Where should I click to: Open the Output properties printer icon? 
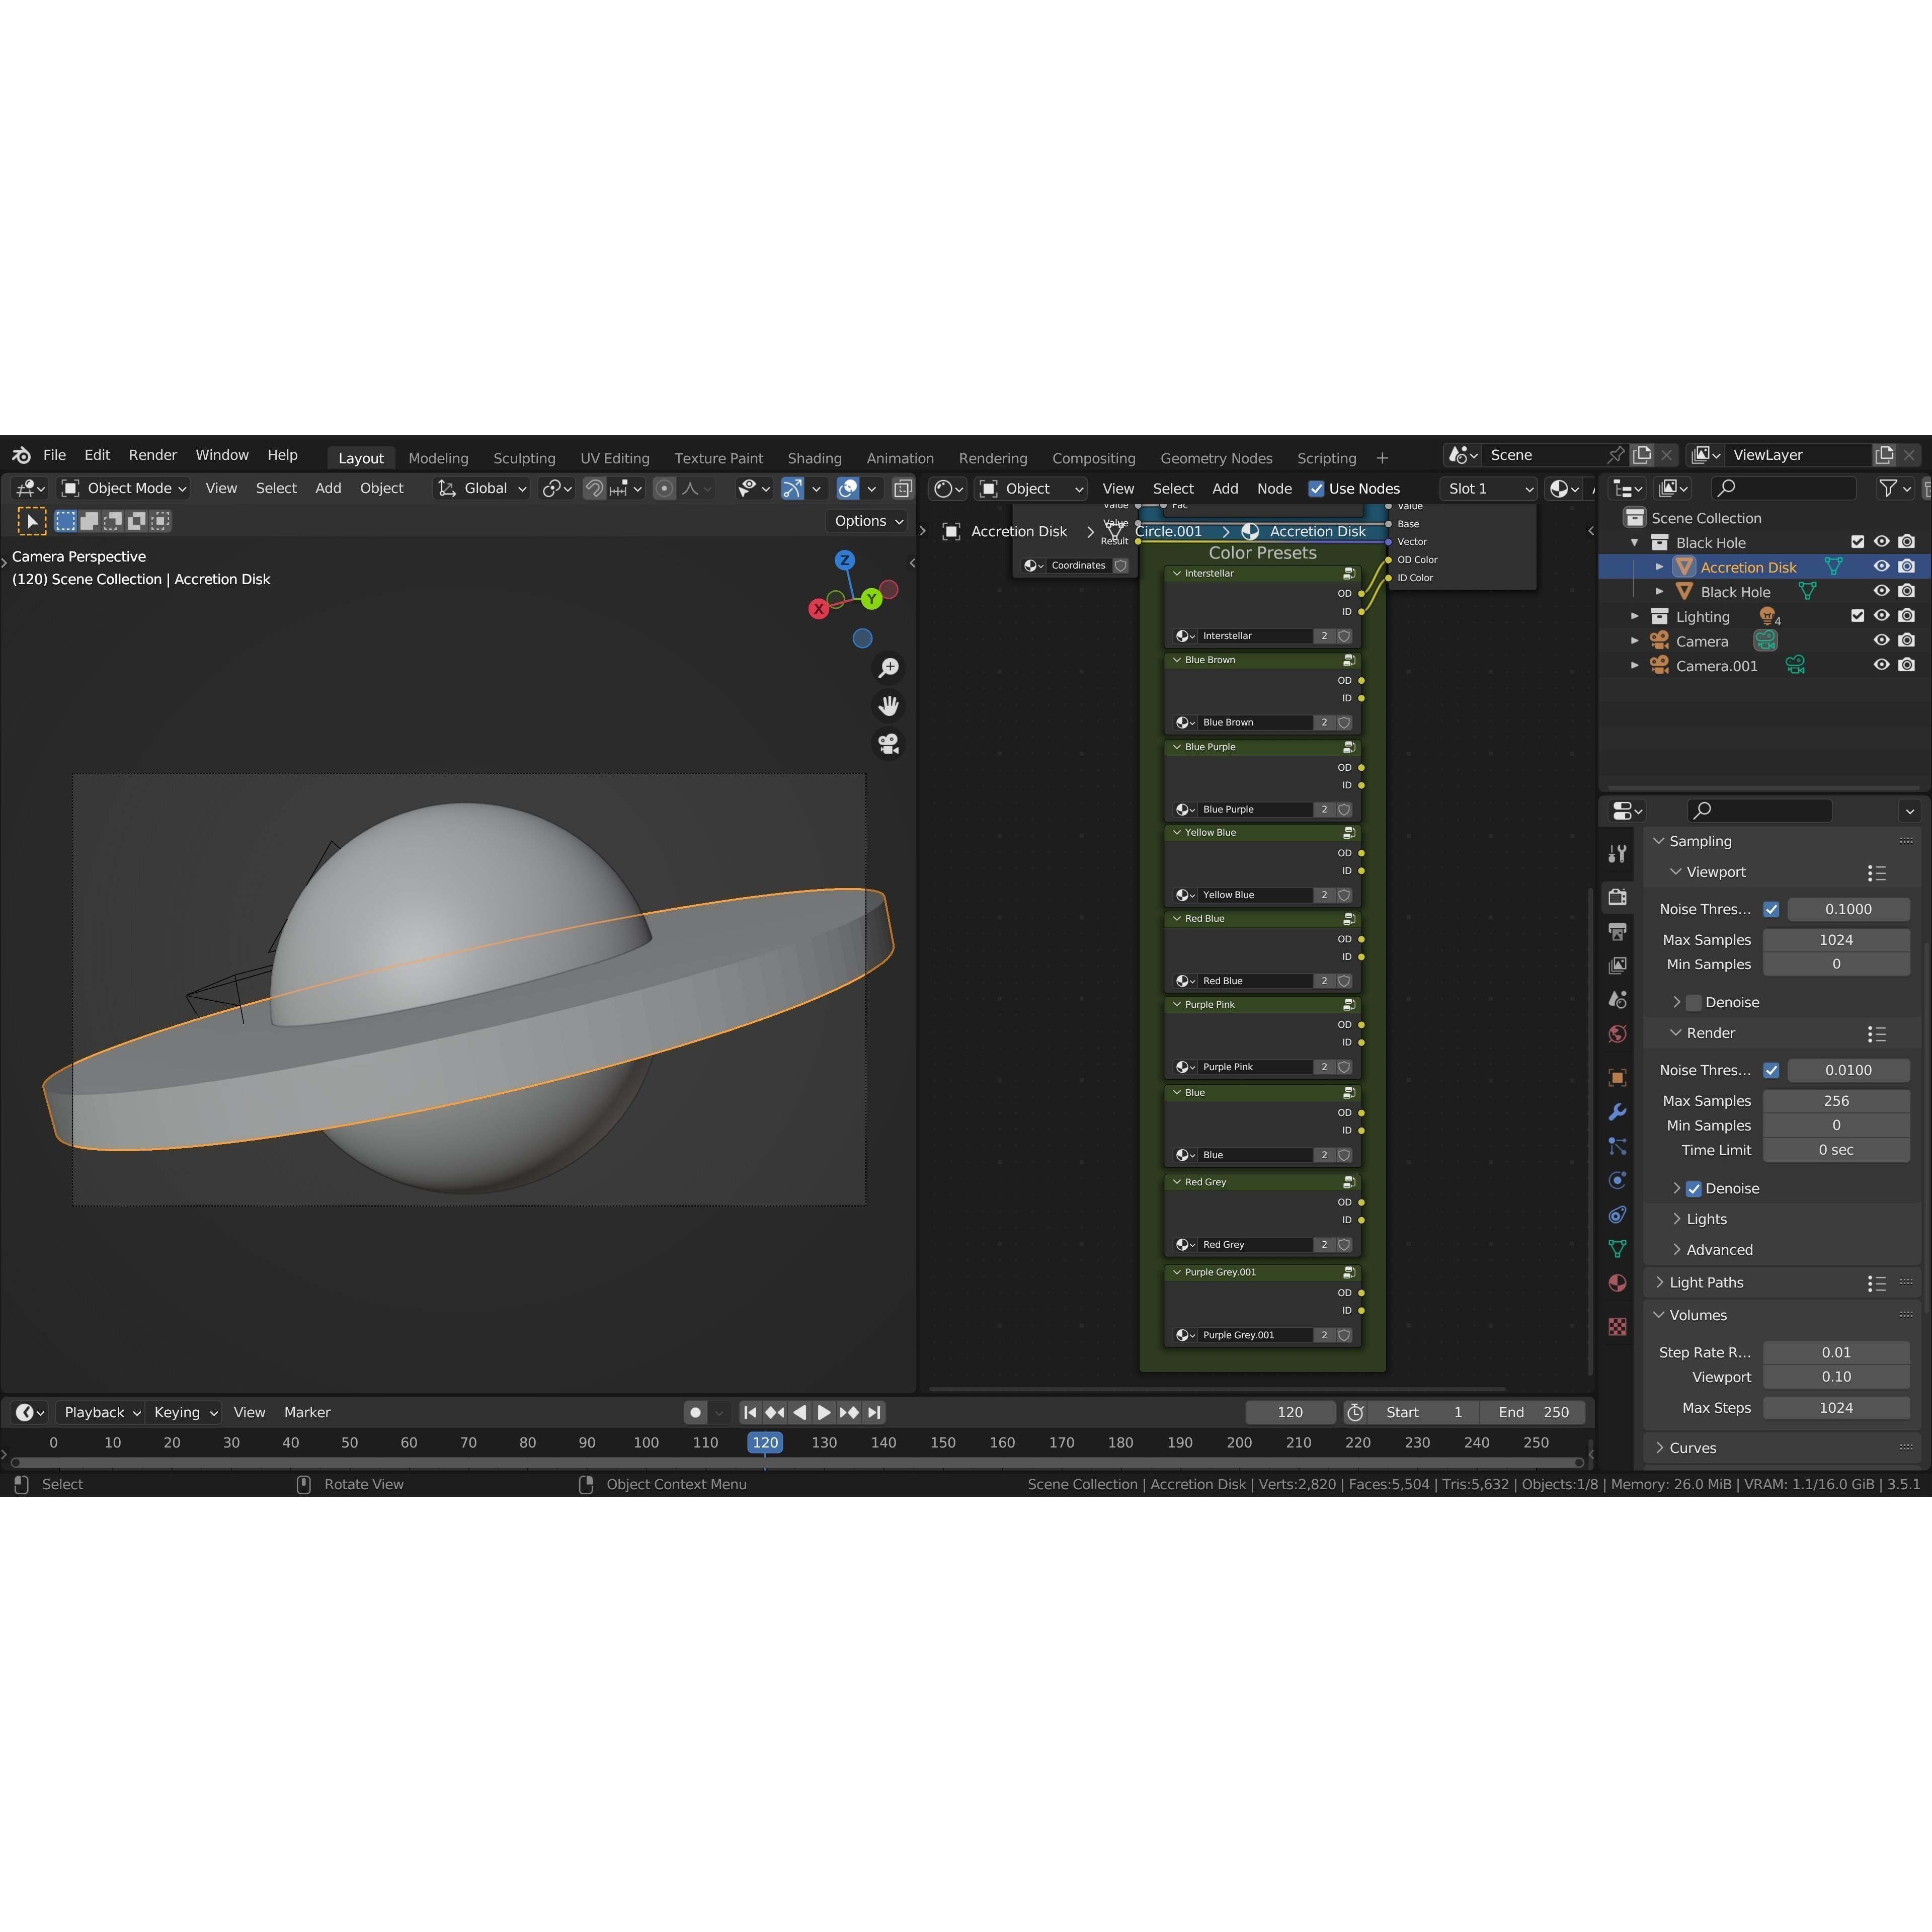tap(1617, 931)
